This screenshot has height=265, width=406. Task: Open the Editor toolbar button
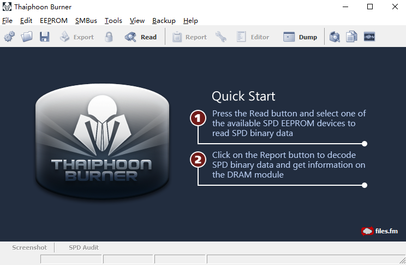[x=253, y=37]
